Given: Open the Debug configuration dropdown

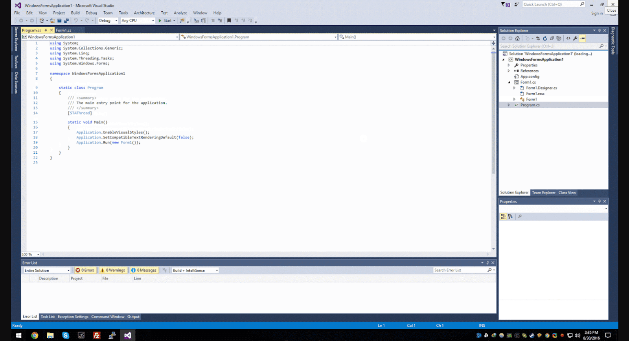Looking at the screenshot, I should pos(108,20).
